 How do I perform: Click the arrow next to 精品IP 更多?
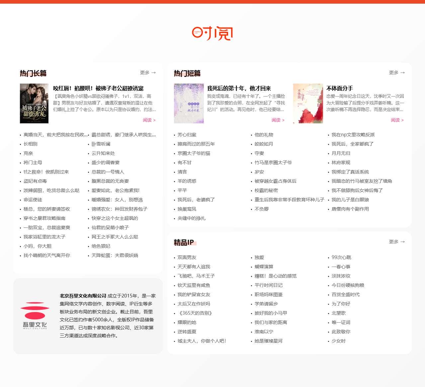coord(402,242)
